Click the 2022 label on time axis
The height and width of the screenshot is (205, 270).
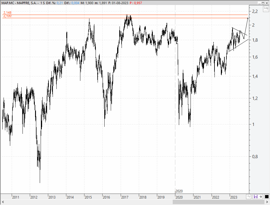pos(215,197)
